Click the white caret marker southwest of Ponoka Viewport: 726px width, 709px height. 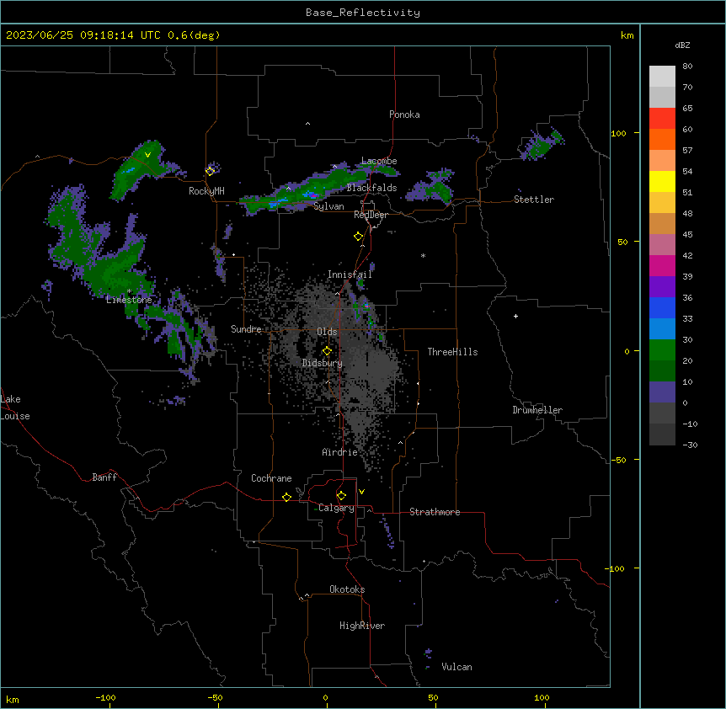(x=307, y=124)
